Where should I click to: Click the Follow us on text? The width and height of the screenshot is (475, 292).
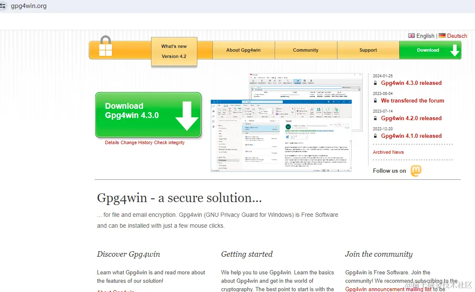click(x=389, y=171)
